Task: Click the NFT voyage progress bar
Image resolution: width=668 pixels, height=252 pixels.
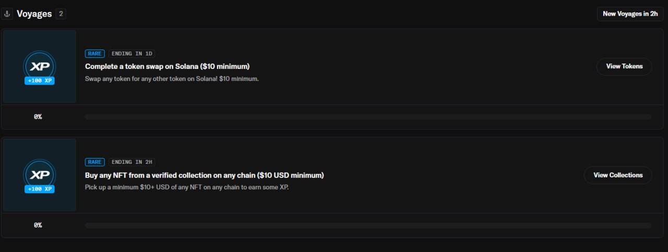Action: pyautogui.click(x=368, y=225)
